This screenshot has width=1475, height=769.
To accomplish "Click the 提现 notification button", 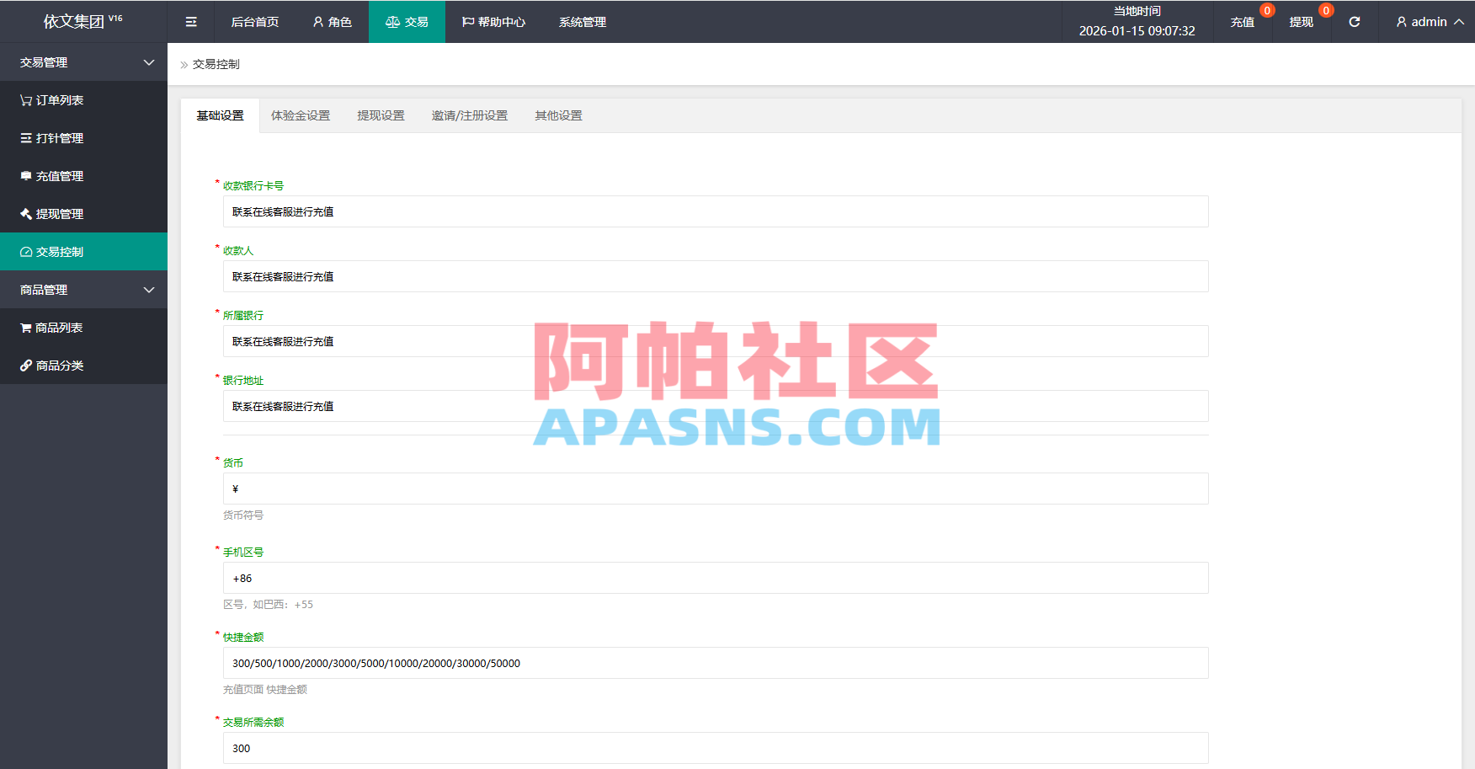I will click(1302, 22).
